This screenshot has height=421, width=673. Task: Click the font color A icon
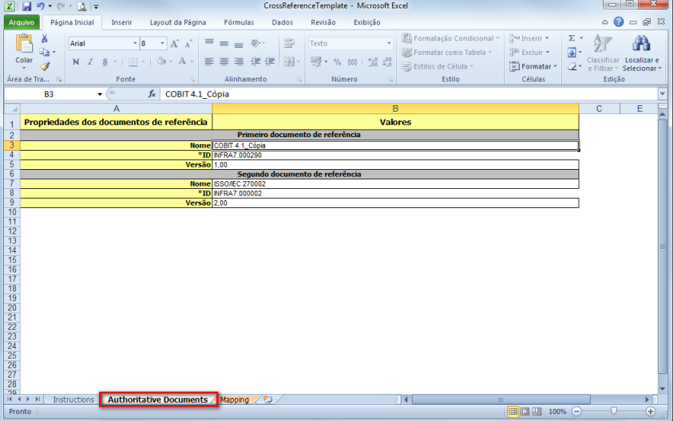[182, 61]
